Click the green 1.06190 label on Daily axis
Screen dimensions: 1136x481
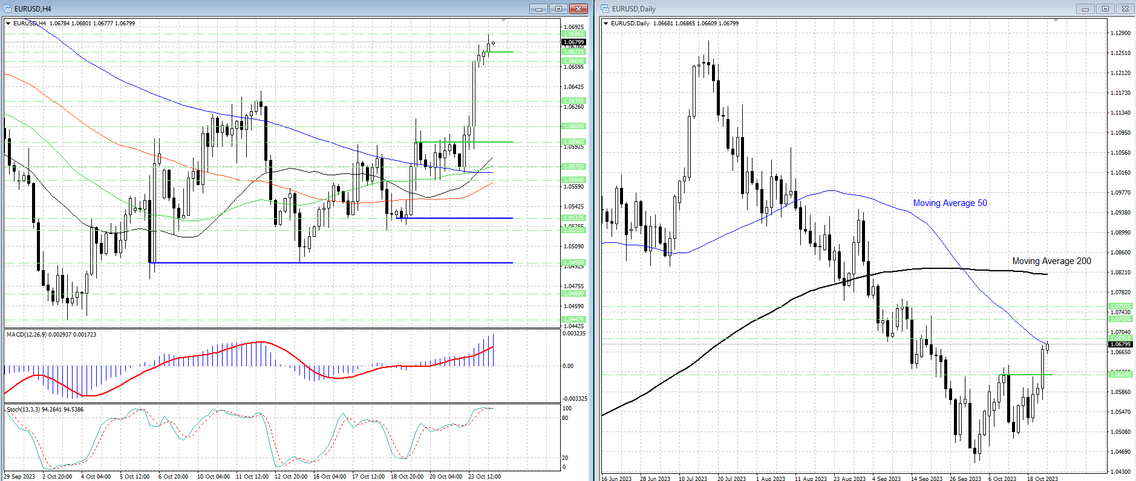[1120, 375]
